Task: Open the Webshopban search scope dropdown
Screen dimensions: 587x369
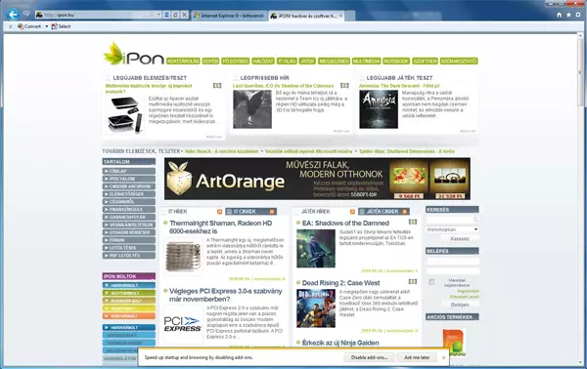Action: tap(452, 229)
